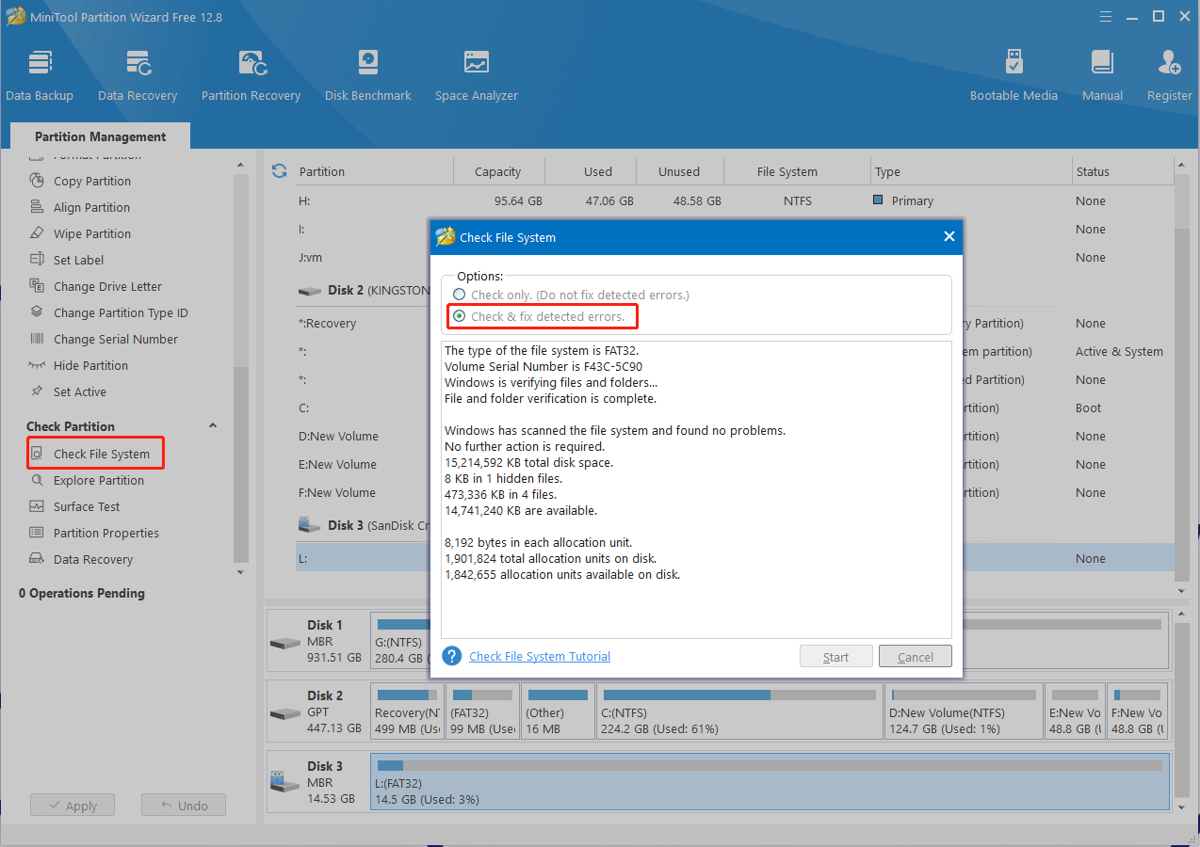Click the Undo button
This screenshot has height=847, width=1200.
[184, 806]
